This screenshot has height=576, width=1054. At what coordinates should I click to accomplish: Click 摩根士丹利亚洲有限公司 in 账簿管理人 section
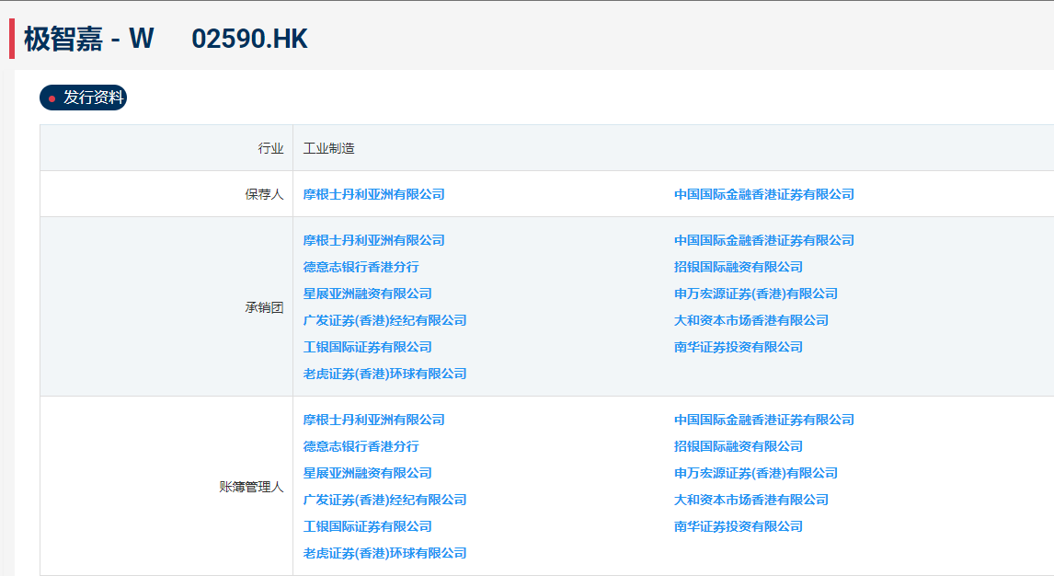point(373,420)
